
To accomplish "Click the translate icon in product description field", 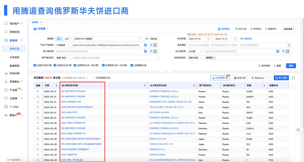I will pyautogui.click(x=145, y=45).
